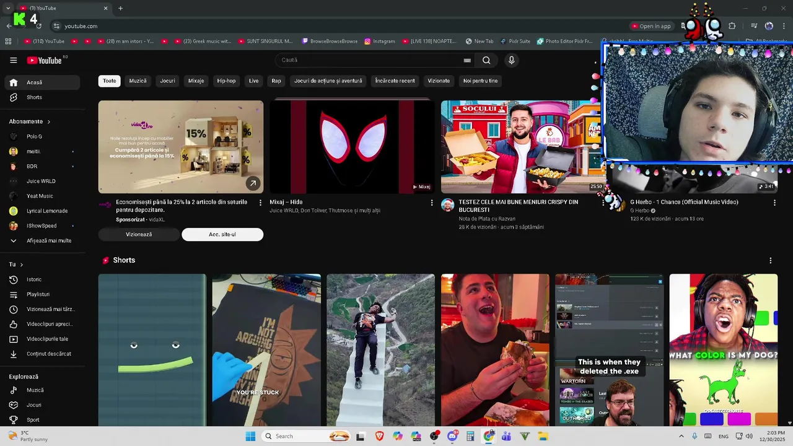Screen dimensions: 793x446
Task: Open Shorts from the sidebar
Action: (x=43, y=97)
